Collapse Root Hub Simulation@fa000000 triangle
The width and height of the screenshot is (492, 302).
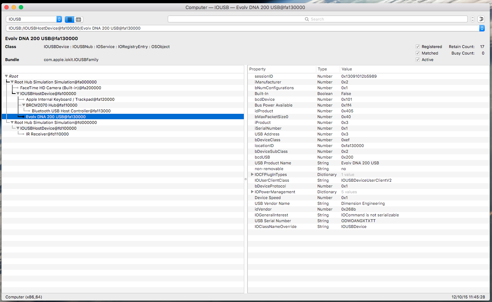click(x=12, y=82)
